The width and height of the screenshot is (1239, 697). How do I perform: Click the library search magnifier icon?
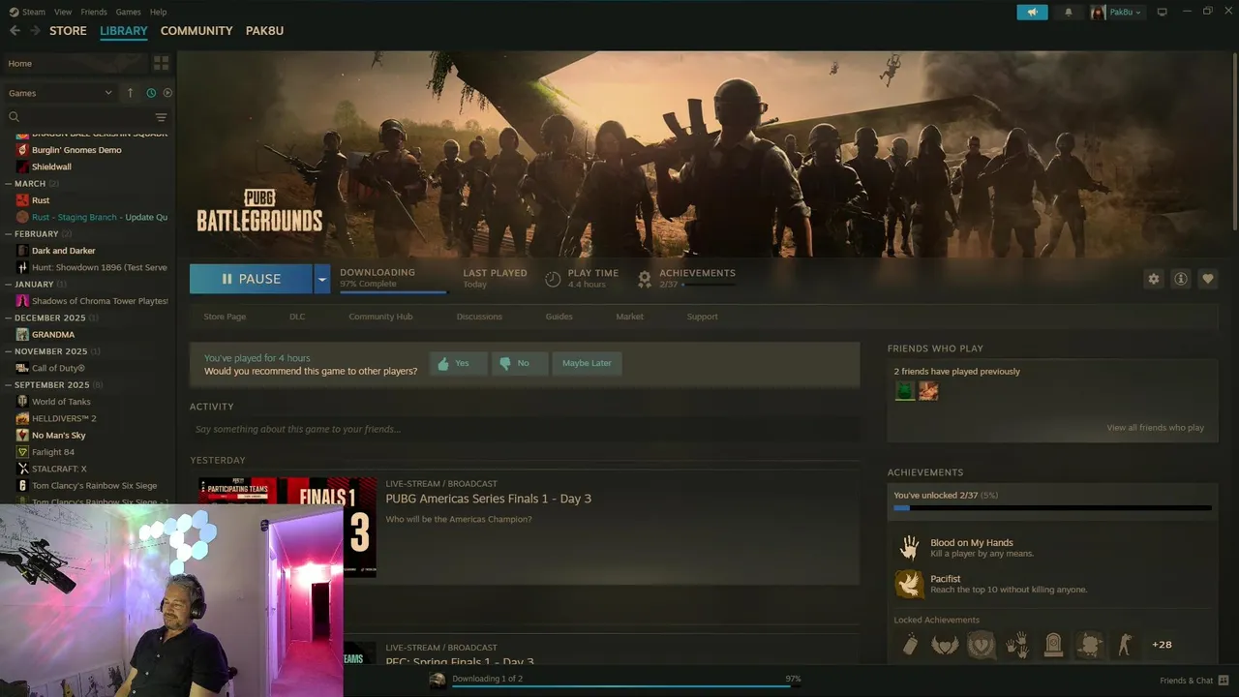click(15, 116)
